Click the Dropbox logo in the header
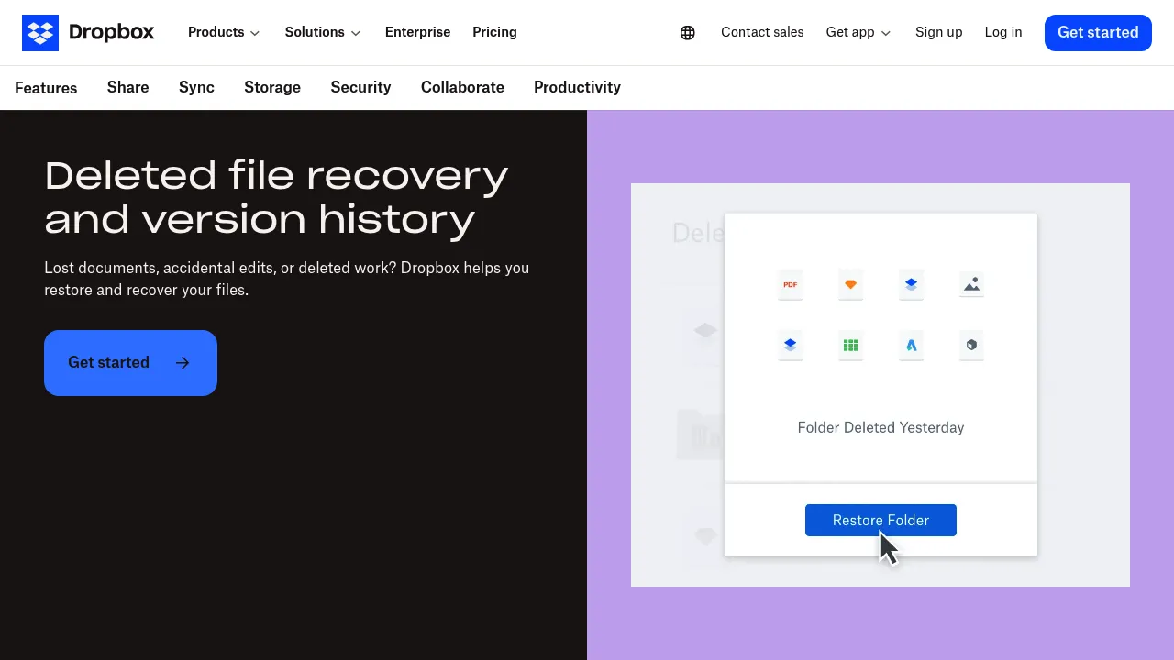The height and width of the screenshot is (660, 1174). (x=88, y=33)
